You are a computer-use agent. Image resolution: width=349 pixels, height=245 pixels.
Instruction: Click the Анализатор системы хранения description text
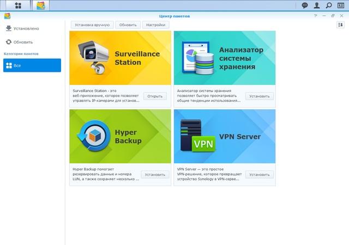point(209,96)
